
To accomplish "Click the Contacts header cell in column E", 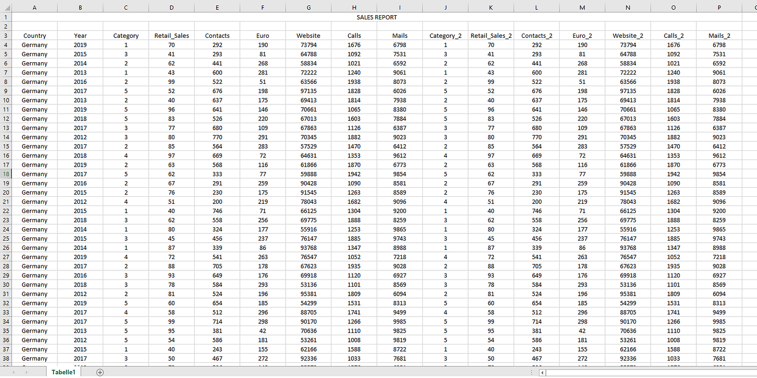I will 217,36.
